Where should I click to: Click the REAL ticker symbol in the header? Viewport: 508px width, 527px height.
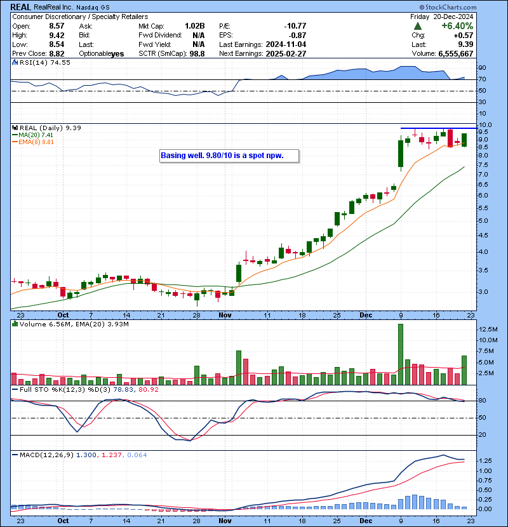20,7
